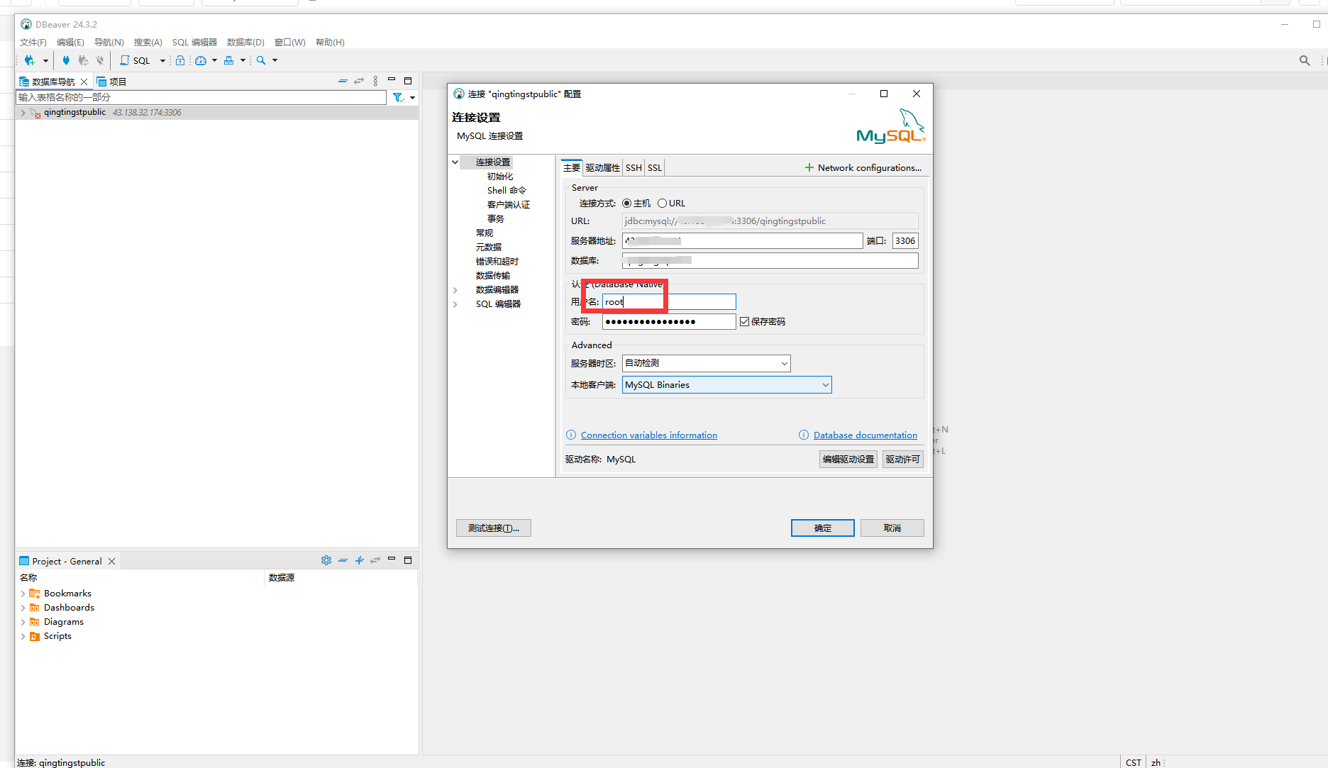
Task: Click the 编辑驱动设置 button
Action: (848, 460)
